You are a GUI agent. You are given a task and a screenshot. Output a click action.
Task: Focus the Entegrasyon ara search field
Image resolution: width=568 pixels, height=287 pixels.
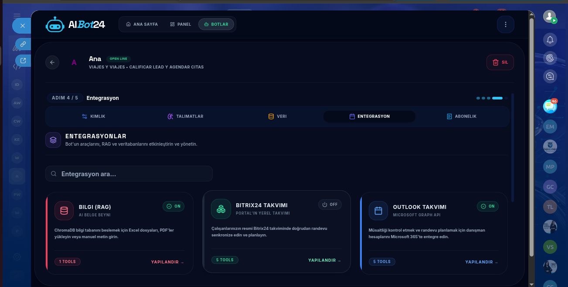[x=129, y=174]
